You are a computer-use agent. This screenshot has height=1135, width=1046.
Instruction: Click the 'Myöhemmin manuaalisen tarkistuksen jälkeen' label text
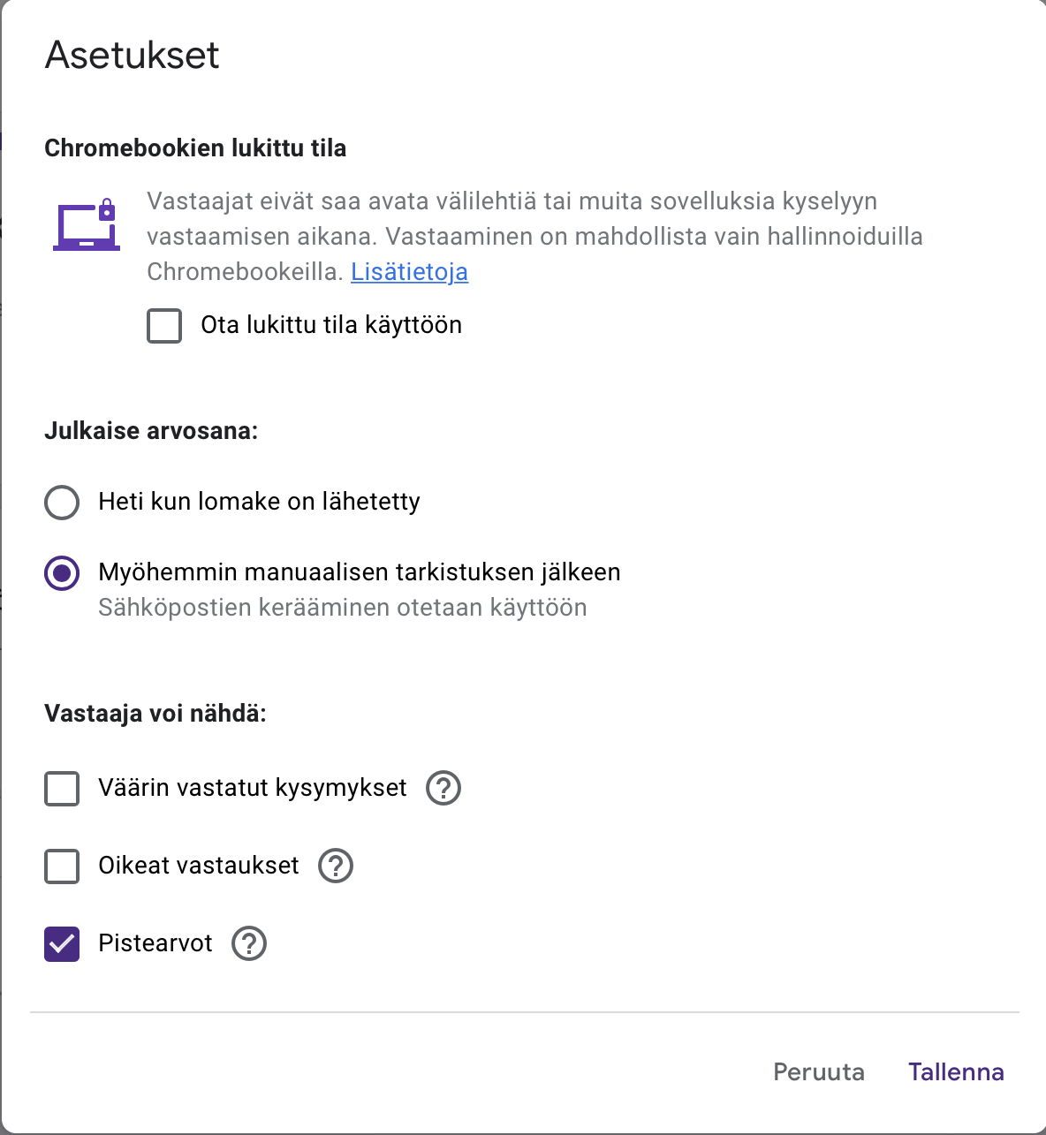tap(359, 572)
